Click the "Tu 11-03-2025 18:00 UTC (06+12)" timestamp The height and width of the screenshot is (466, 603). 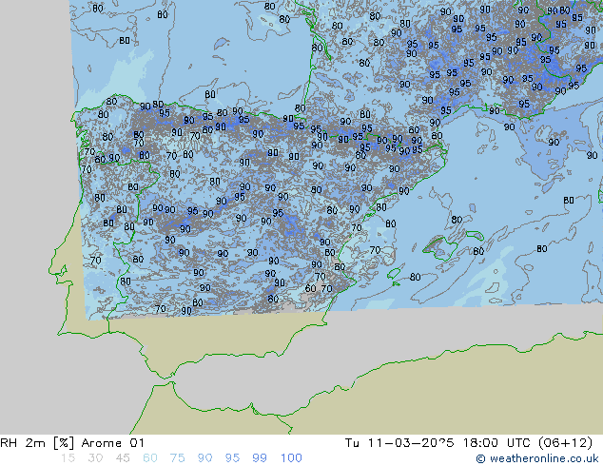click(468, 443)
